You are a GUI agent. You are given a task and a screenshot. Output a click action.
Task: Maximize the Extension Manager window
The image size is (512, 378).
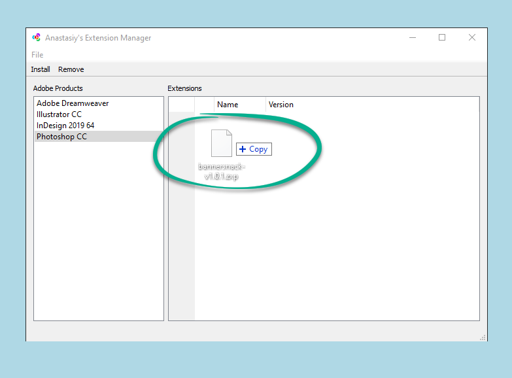tap(442, 37)
